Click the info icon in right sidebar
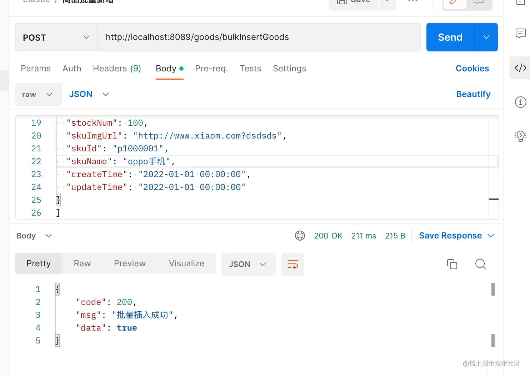Viewport: 530px width, 377px height. 520,102
